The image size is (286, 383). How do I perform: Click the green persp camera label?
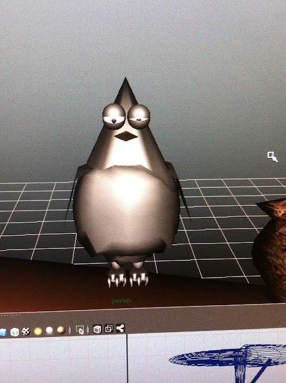pyautogui.click(x=121, y=301)
